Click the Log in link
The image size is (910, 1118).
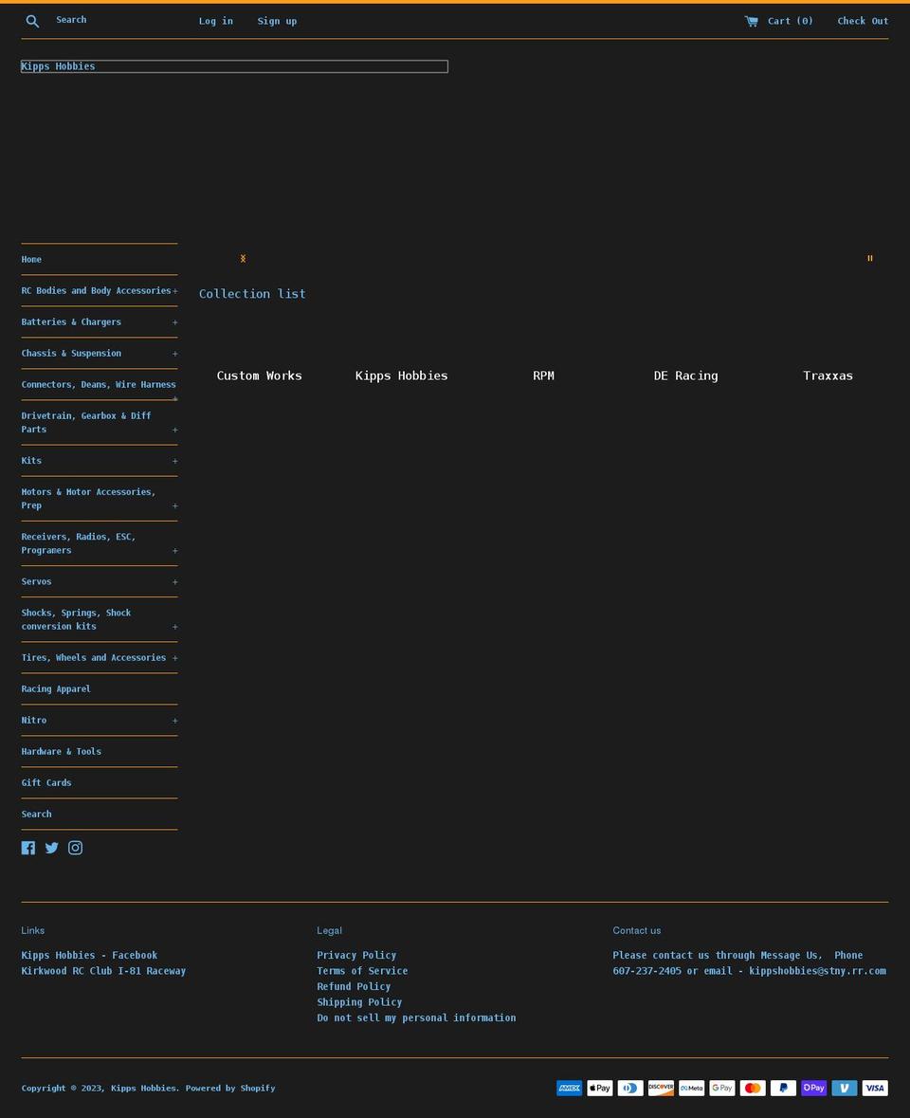point(216,22)
